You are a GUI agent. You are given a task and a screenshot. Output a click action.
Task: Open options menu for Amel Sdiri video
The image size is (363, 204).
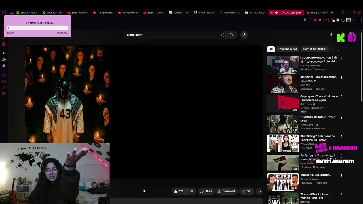tap(341, 77)
